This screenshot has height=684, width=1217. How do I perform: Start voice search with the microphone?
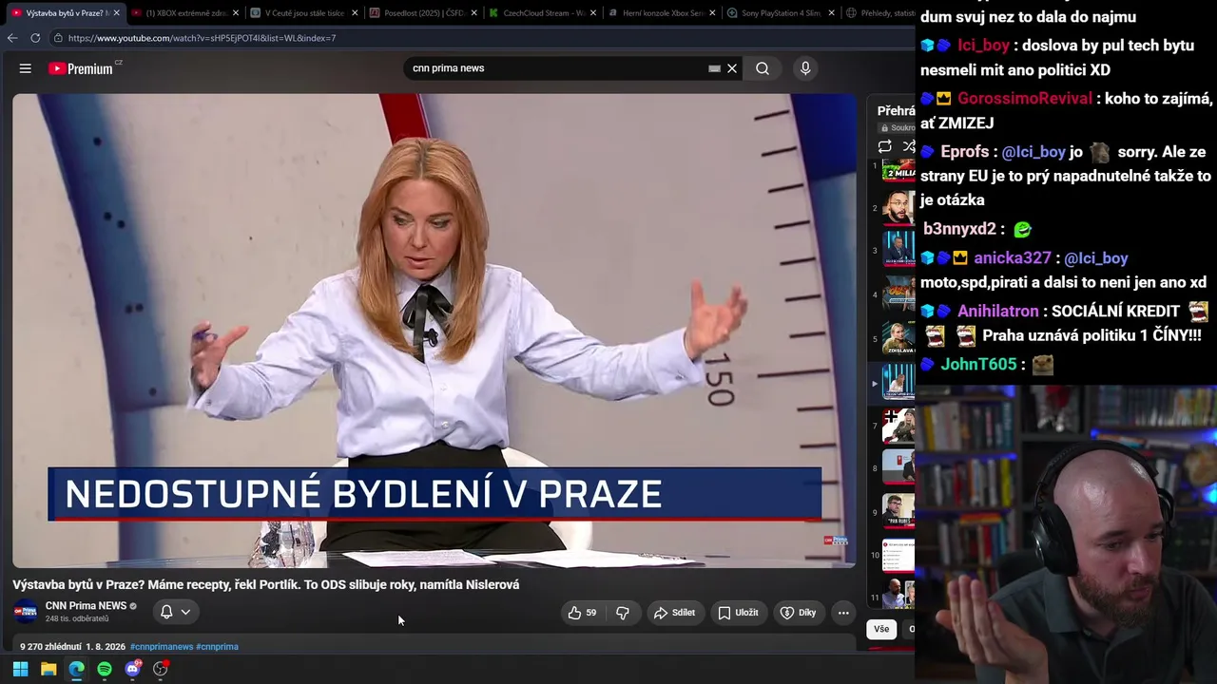[x=805, y=68]
